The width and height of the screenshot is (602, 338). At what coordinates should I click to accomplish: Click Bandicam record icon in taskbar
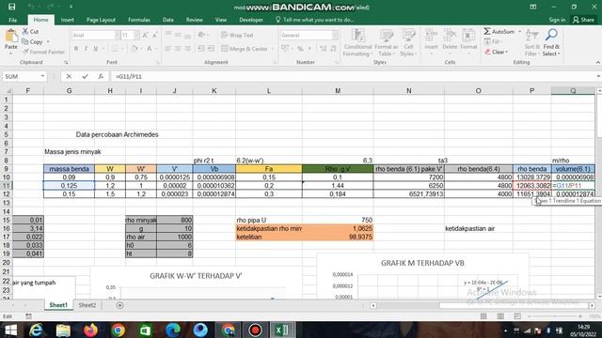[x=255, y=330]
